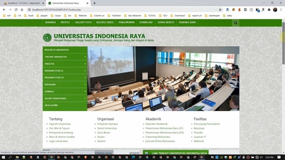285x160 pixels.
Task: Click the ABP extension icon
Action: pyautogui.click(x=245, y=10)
